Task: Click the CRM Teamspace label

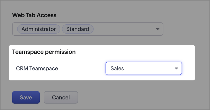Action: [37, 69]
